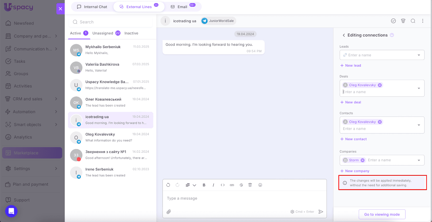Click Go to viewing mode button
Image resolution: width=432 pixels, height=222 pixels.
[382, 214]
